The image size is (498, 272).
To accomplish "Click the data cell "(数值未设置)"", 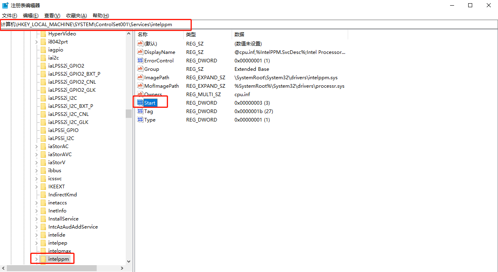I will pos(248,44).
